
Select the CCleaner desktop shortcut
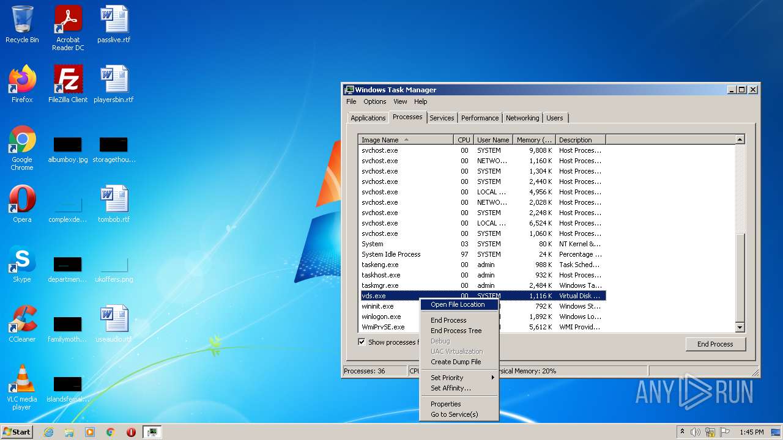point(22,324)
